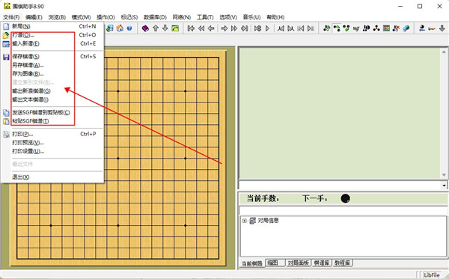Open the dropdown below the comment pane

[444, 186]
